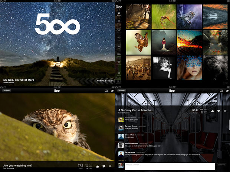Open the Upcoming target icon in sidebar
Image resolution: width=230 pixels, height=172 pixels.
[119, 30]
